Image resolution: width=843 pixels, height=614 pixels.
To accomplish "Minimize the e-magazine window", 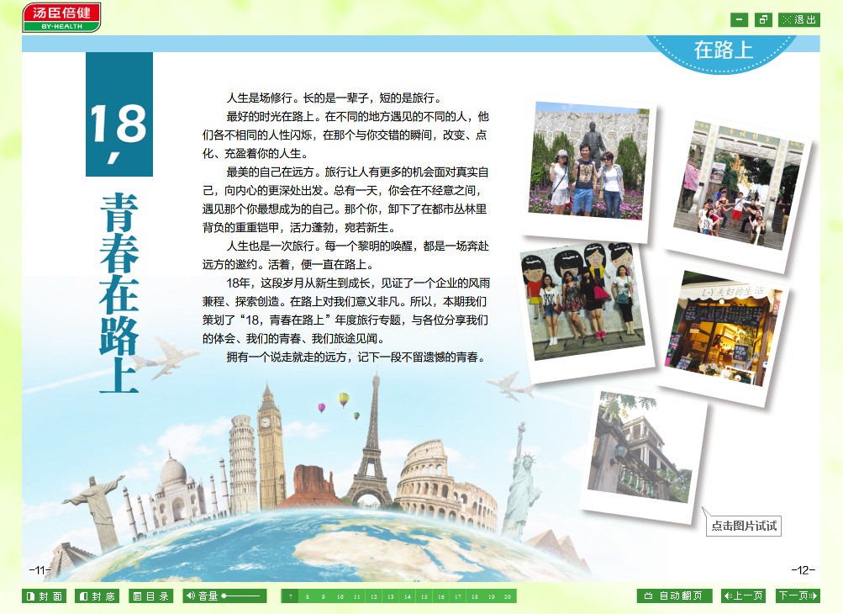I will tap(740, 20).
